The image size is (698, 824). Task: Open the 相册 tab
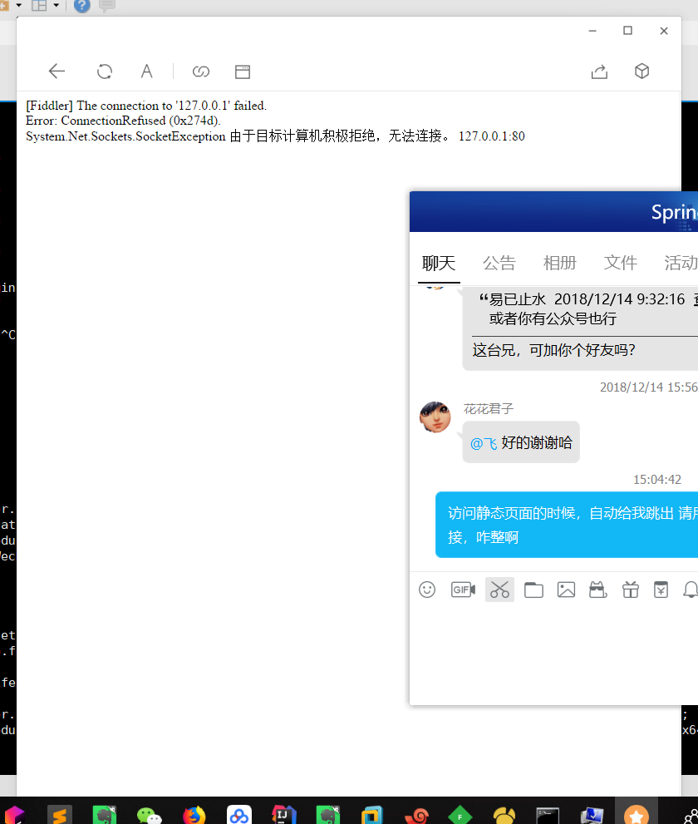click(560, 263)
